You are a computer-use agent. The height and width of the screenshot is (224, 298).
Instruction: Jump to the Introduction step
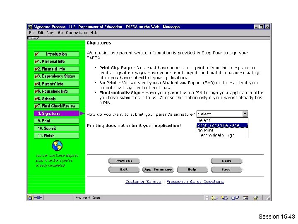[56, 54]
